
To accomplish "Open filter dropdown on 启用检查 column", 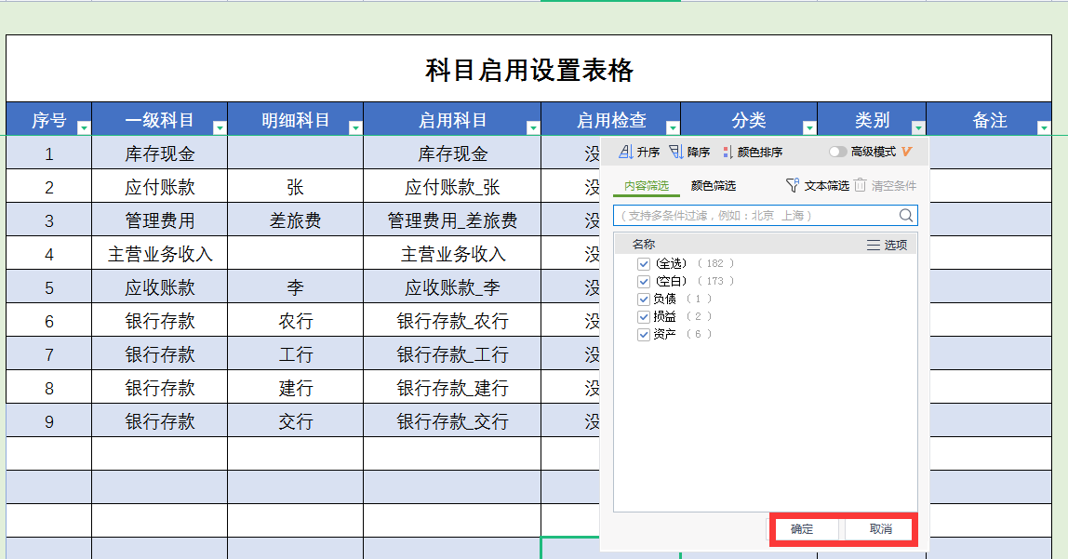I will 673,127.
